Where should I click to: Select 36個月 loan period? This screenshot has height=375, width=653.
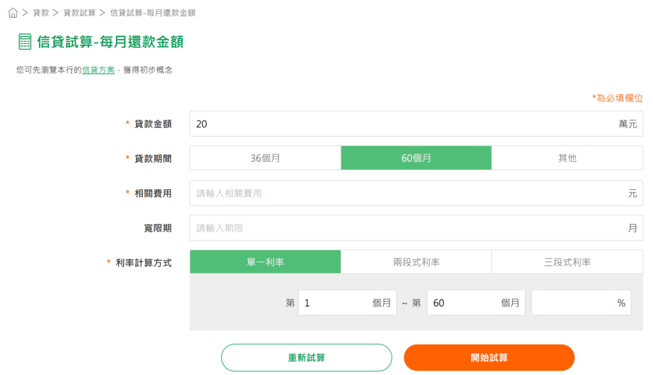[265, 158]
